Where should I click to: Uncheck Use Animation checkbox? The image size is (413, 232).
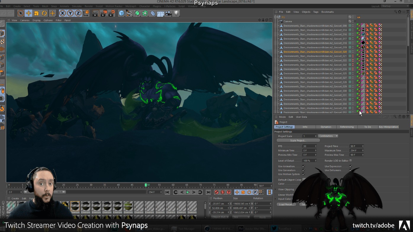(304, 166)
